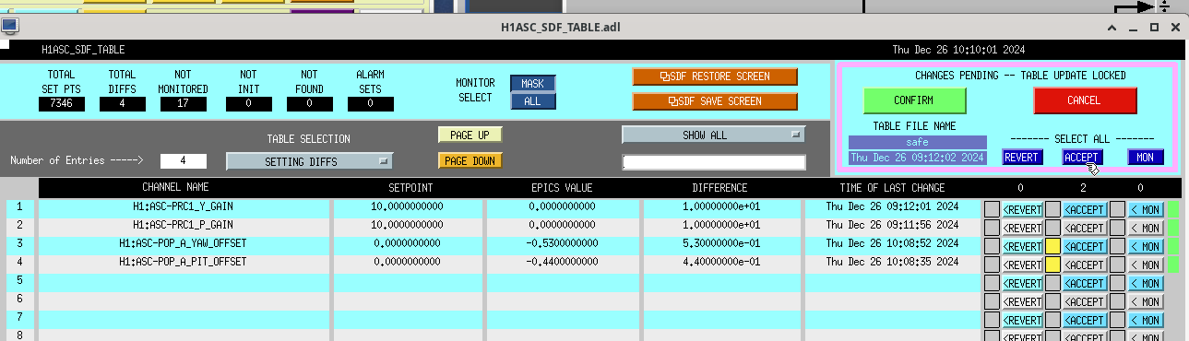This screenshot has width=1189, height=341.
Task: Select channel H1:ASC-POP_A_PIT_OFFSET
Action: 183,262
